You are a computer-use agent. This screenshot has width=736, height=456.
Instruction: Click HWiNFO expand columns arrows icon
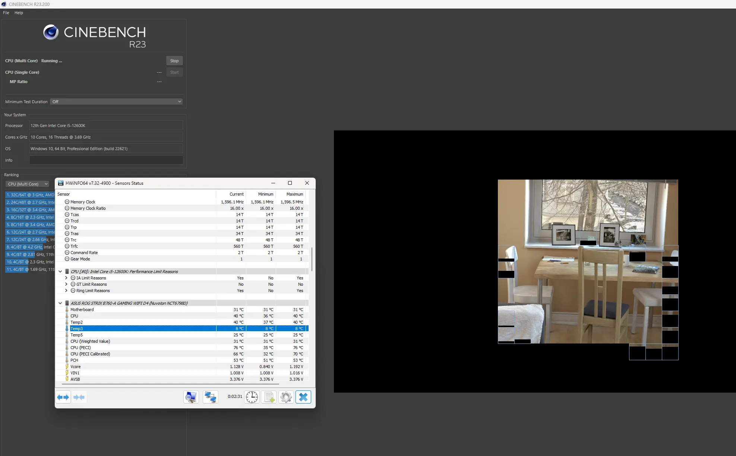click(63, 397)
